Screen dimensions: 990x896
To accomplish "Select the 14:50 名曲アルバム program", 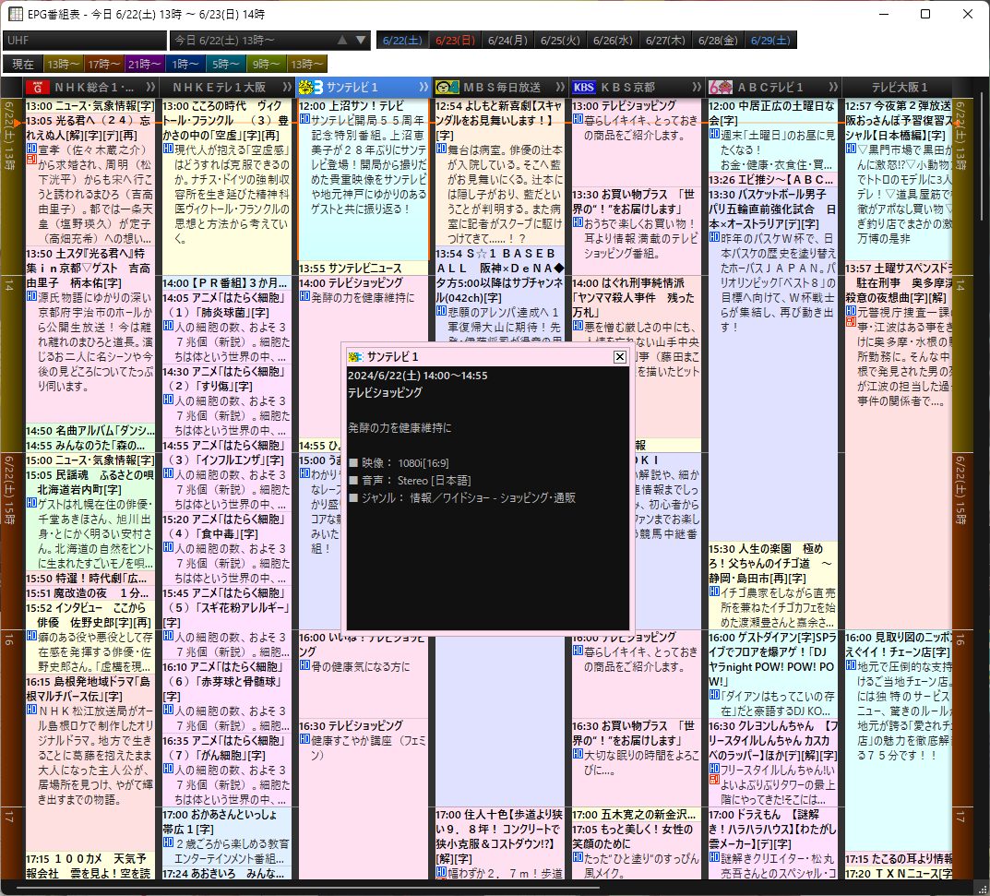I will pos(90,430).
